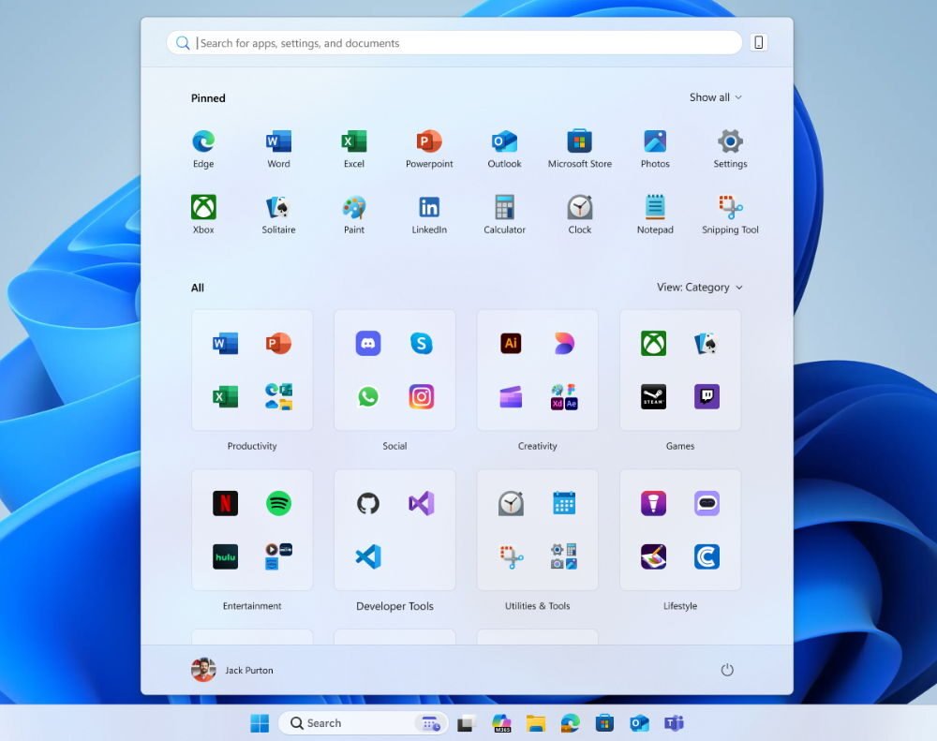Launch the Photos app
The image size is (937, 741).
point(655,141)
